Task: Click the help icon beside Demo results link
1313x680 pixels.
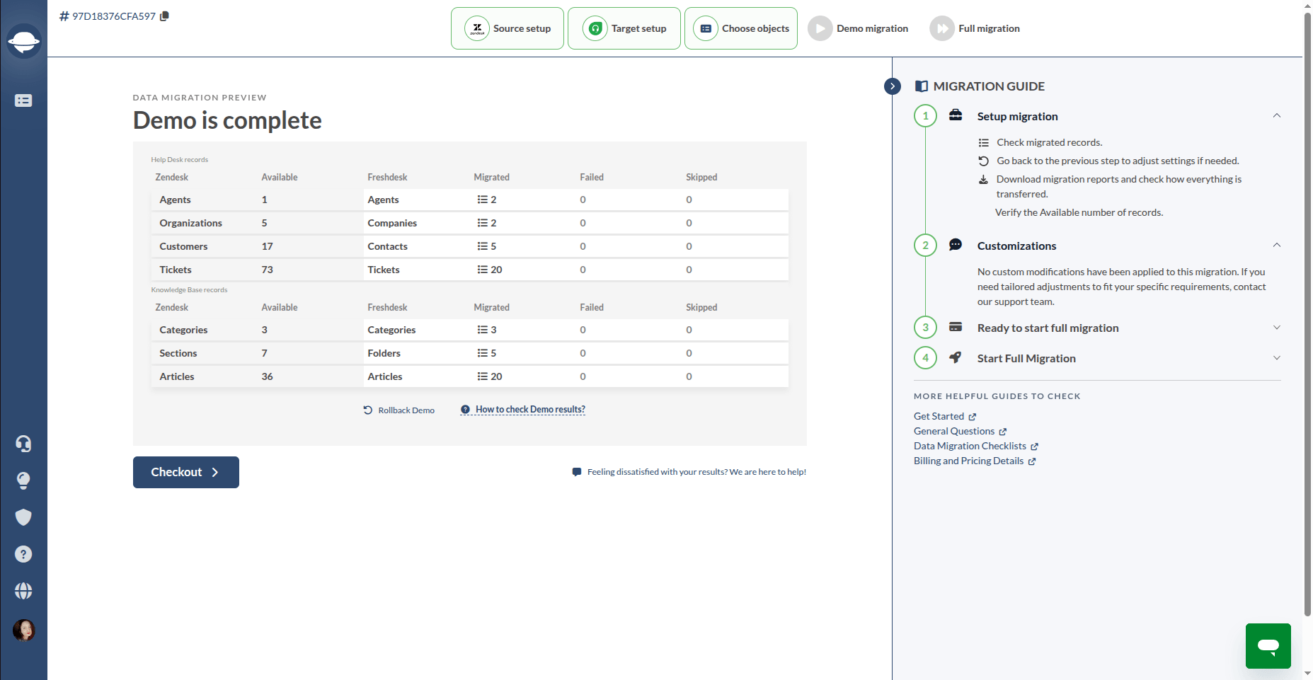Action: (x=465, y=410)
